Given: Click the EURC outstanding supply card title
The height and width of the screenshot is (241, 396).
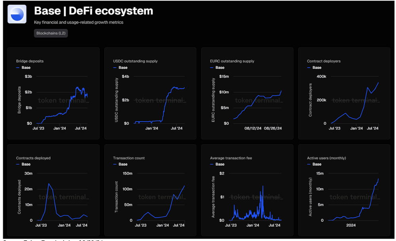Looking at the screenshot, I should tap(232, 61).
